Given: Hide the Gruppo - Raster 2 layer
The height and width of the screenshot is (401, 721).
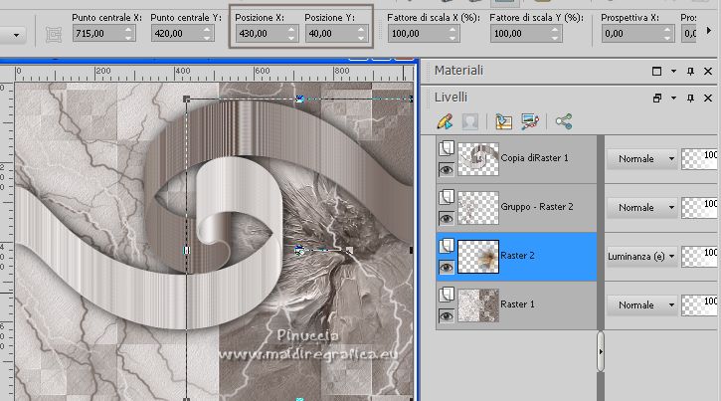Looking at the screenshot, I should [x=447, y=219].
